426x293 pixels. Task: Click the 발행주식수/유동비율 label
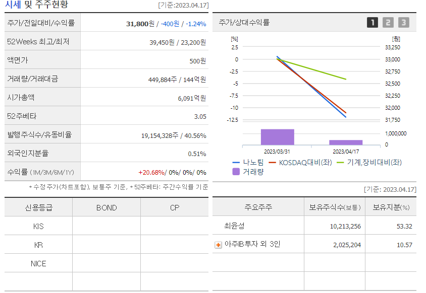[39, 135]
